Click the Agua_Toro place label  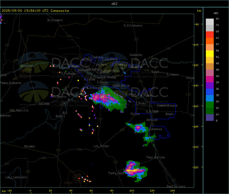point(27,66)
